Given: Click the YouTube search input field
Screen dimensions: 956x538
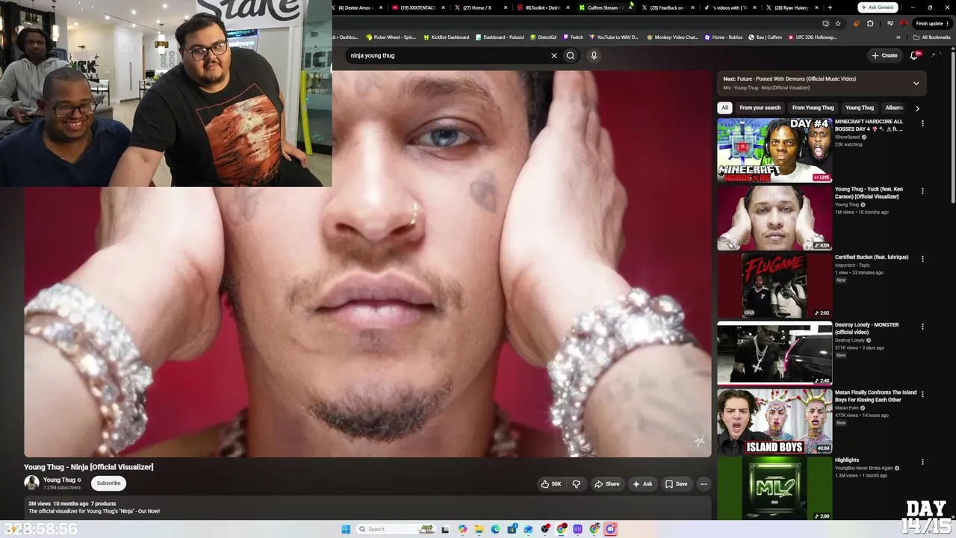Looking at the screenshot, I should (x=448, y=55).
